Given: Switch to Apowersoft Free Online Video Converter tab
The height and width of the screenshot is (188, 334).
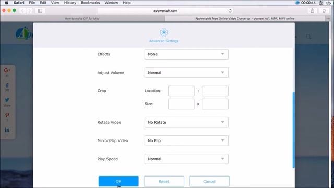Looking at the screenshot, I should tap(245, 19).
